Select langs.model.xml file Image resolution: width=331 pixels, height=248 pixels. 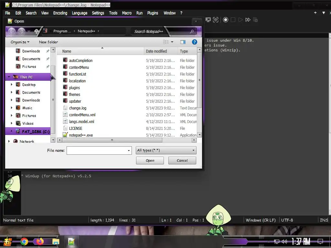coord(81,121)
